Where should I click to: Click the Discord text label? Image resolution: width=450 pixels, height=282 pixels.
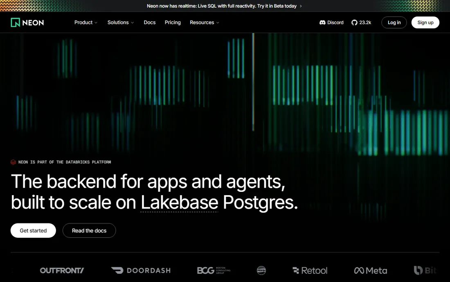point(335,23)
